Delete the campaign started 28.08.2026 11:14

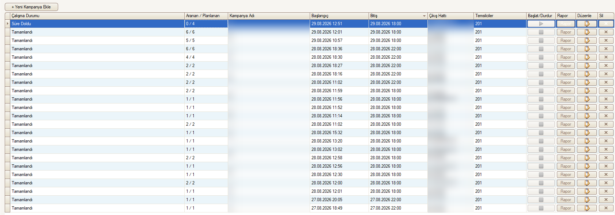606,116
